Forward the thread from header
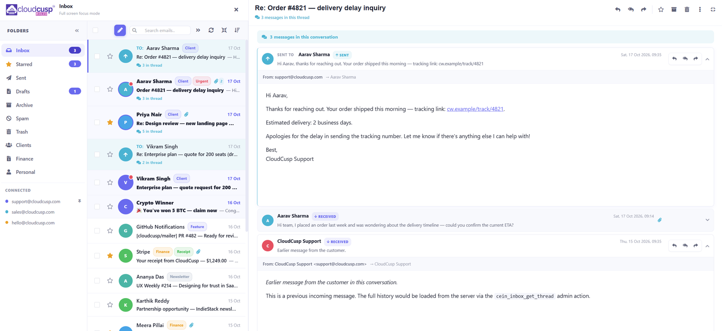 pos(644,9)
